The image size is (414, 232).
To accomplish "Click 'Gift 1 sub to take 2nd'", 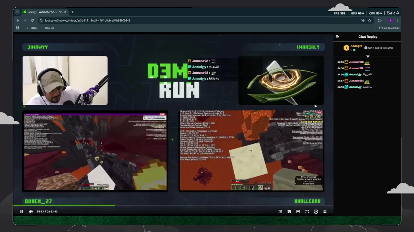I will pos(378,48).
